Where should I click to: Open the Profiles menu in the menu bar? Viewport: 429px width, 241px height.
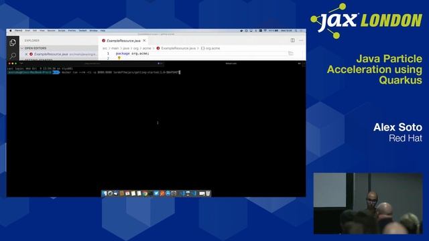tap(72, 31)
